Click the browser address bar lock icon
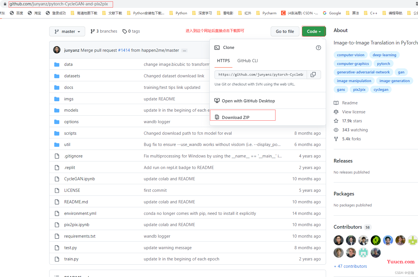This screenshot has height=277, width=418. click(x=5, y=4)
